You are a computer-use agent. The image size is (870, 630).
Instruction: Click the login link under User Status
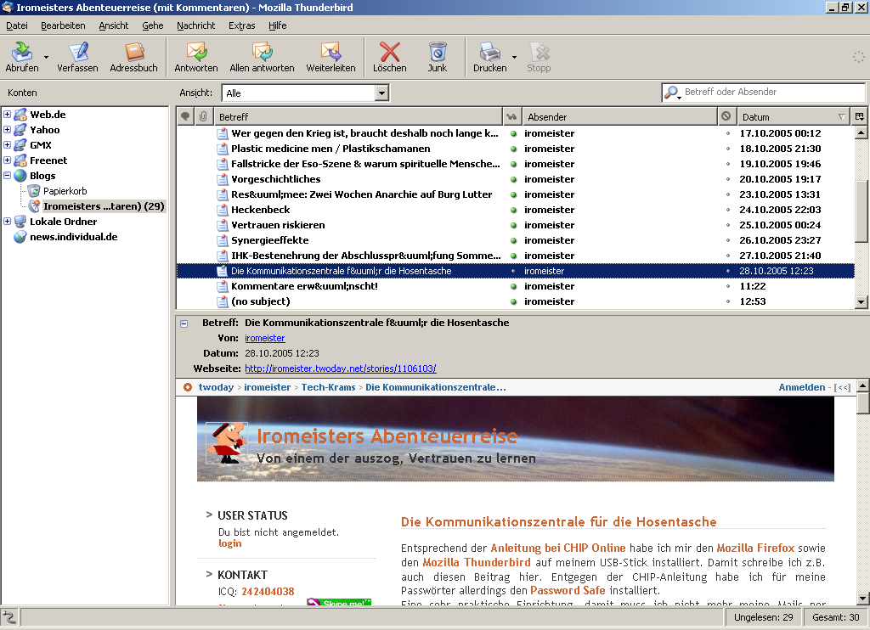[x=229, y=543]
